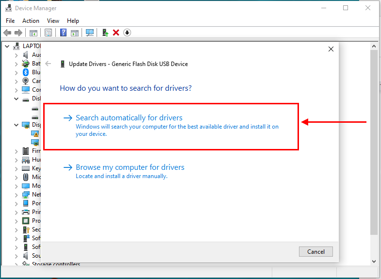Expand the Cameras category

pos(17,82)
